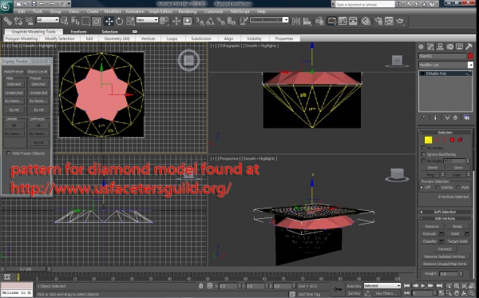
Task: Enable the By Vertex checkbox
Action: (423, 148)
